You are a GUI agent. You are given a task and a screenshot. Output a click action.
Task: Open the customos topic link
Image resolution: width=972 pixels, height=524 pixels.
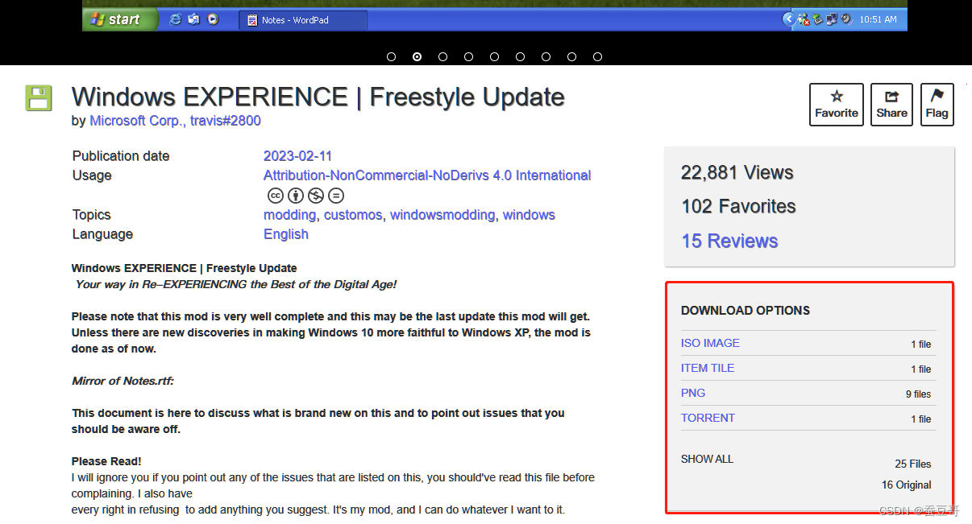click(353, 215)
